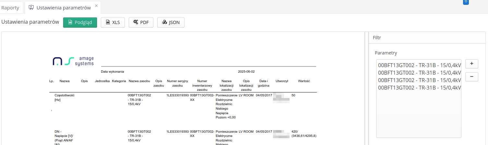Select the Ustawienia parametrów tab label

(x=59, y=7)
